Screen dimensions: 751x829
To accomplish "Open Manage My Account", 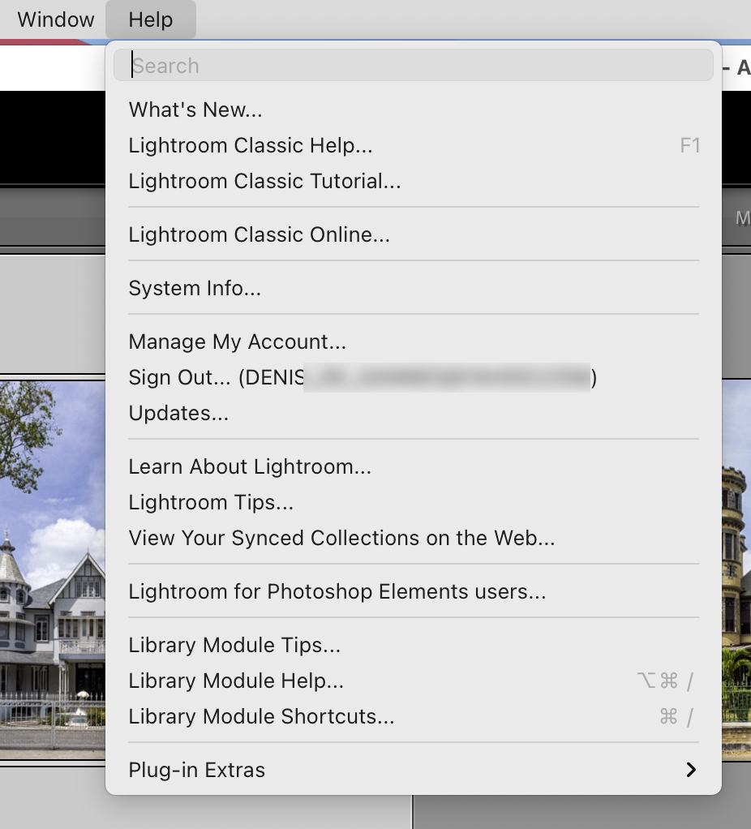I will pos(238,341).
